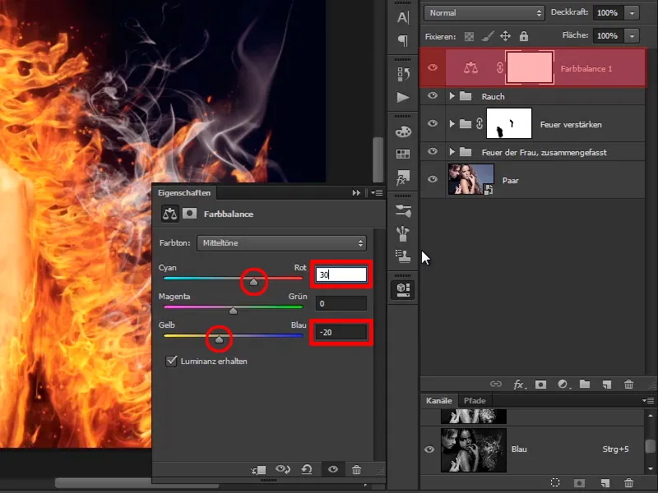Select the Farbbalance adjustment icon in Eigenschaften

coord(170,214)
